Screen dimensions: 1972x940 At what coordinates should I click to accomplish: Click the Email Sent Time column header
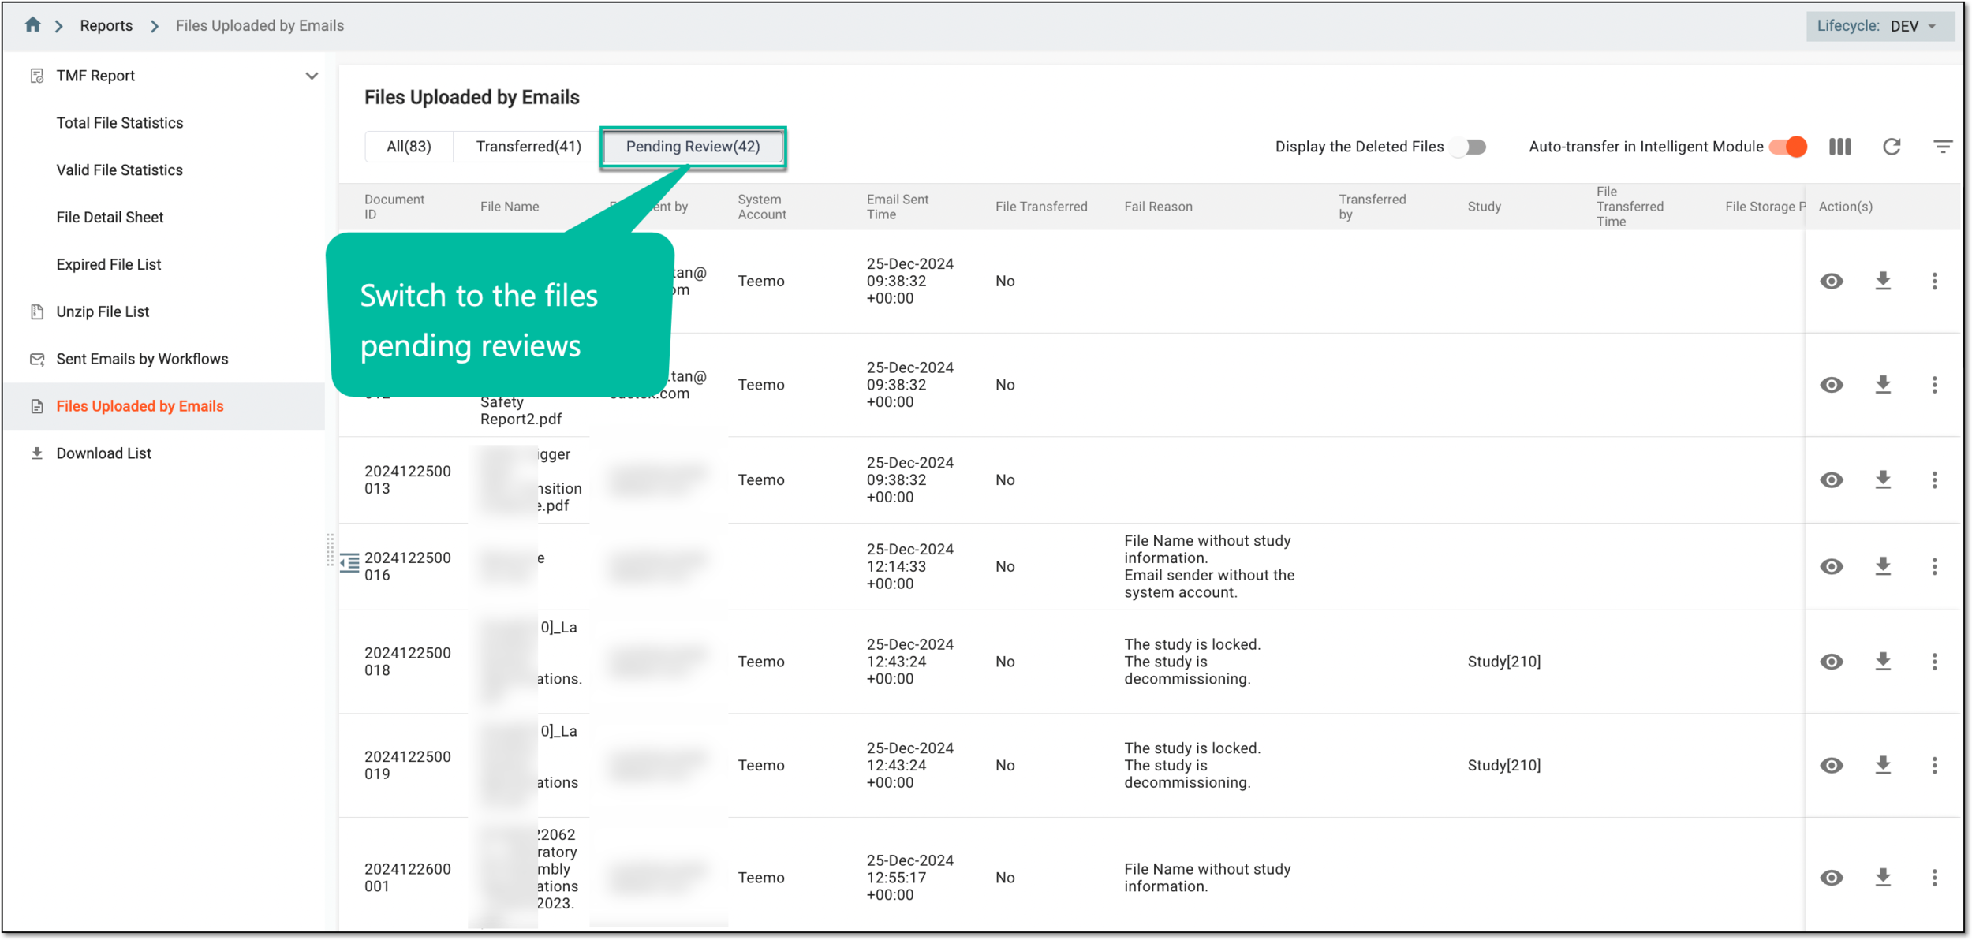pos(897,207)
